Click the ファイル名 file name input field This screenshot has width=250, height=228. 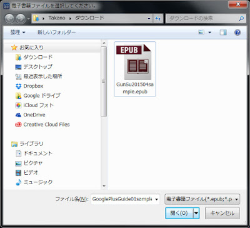tap(122, 199)
